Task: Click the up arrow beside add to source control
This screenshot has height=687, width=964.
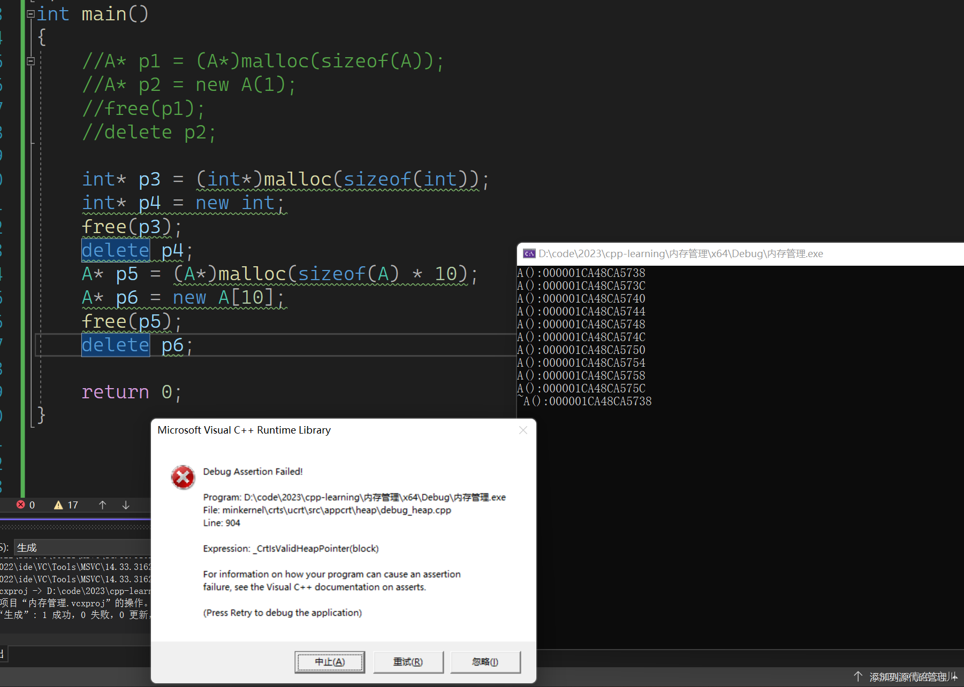Action: (x=858, y=677)
